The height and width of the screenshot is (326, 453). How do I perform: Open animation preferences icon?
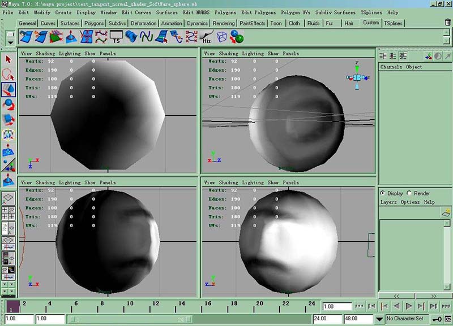(448, 319)
